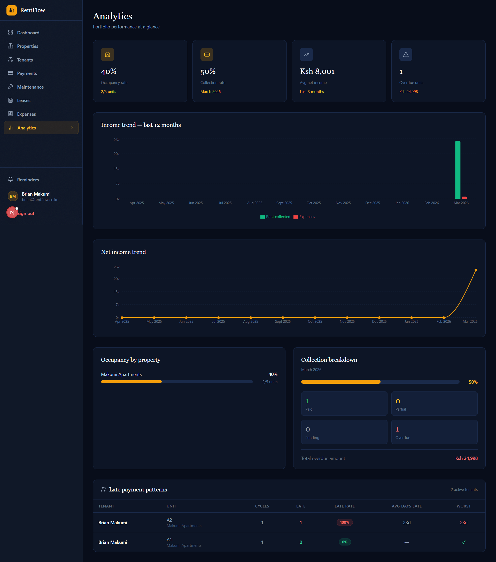Click the green checkmark in the A1 row
The image size is (496, 562).
click(x=464, y=542)
